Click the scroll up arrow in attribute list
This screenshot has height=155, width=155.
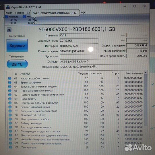[146, 73]
